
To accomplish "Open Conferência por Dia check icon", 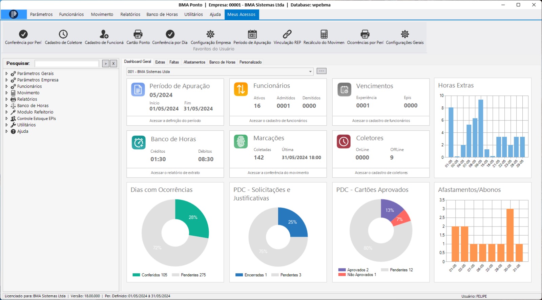I will pyautogui.click(x=170, y=34).
